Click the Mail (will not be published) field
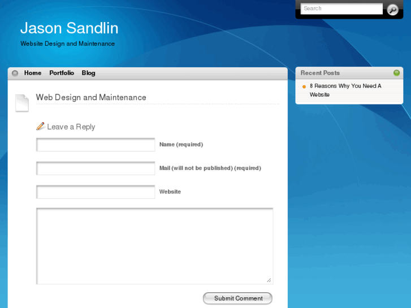 tap(96, 168)
